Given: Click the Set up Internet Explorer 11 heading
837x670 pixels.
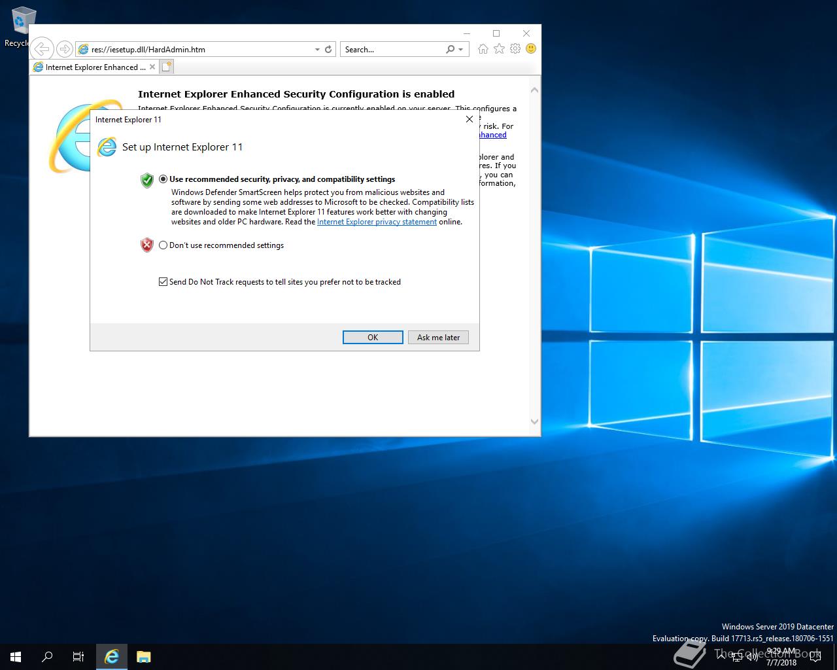Looking at the screenshot, I should (x=182, y=147).
